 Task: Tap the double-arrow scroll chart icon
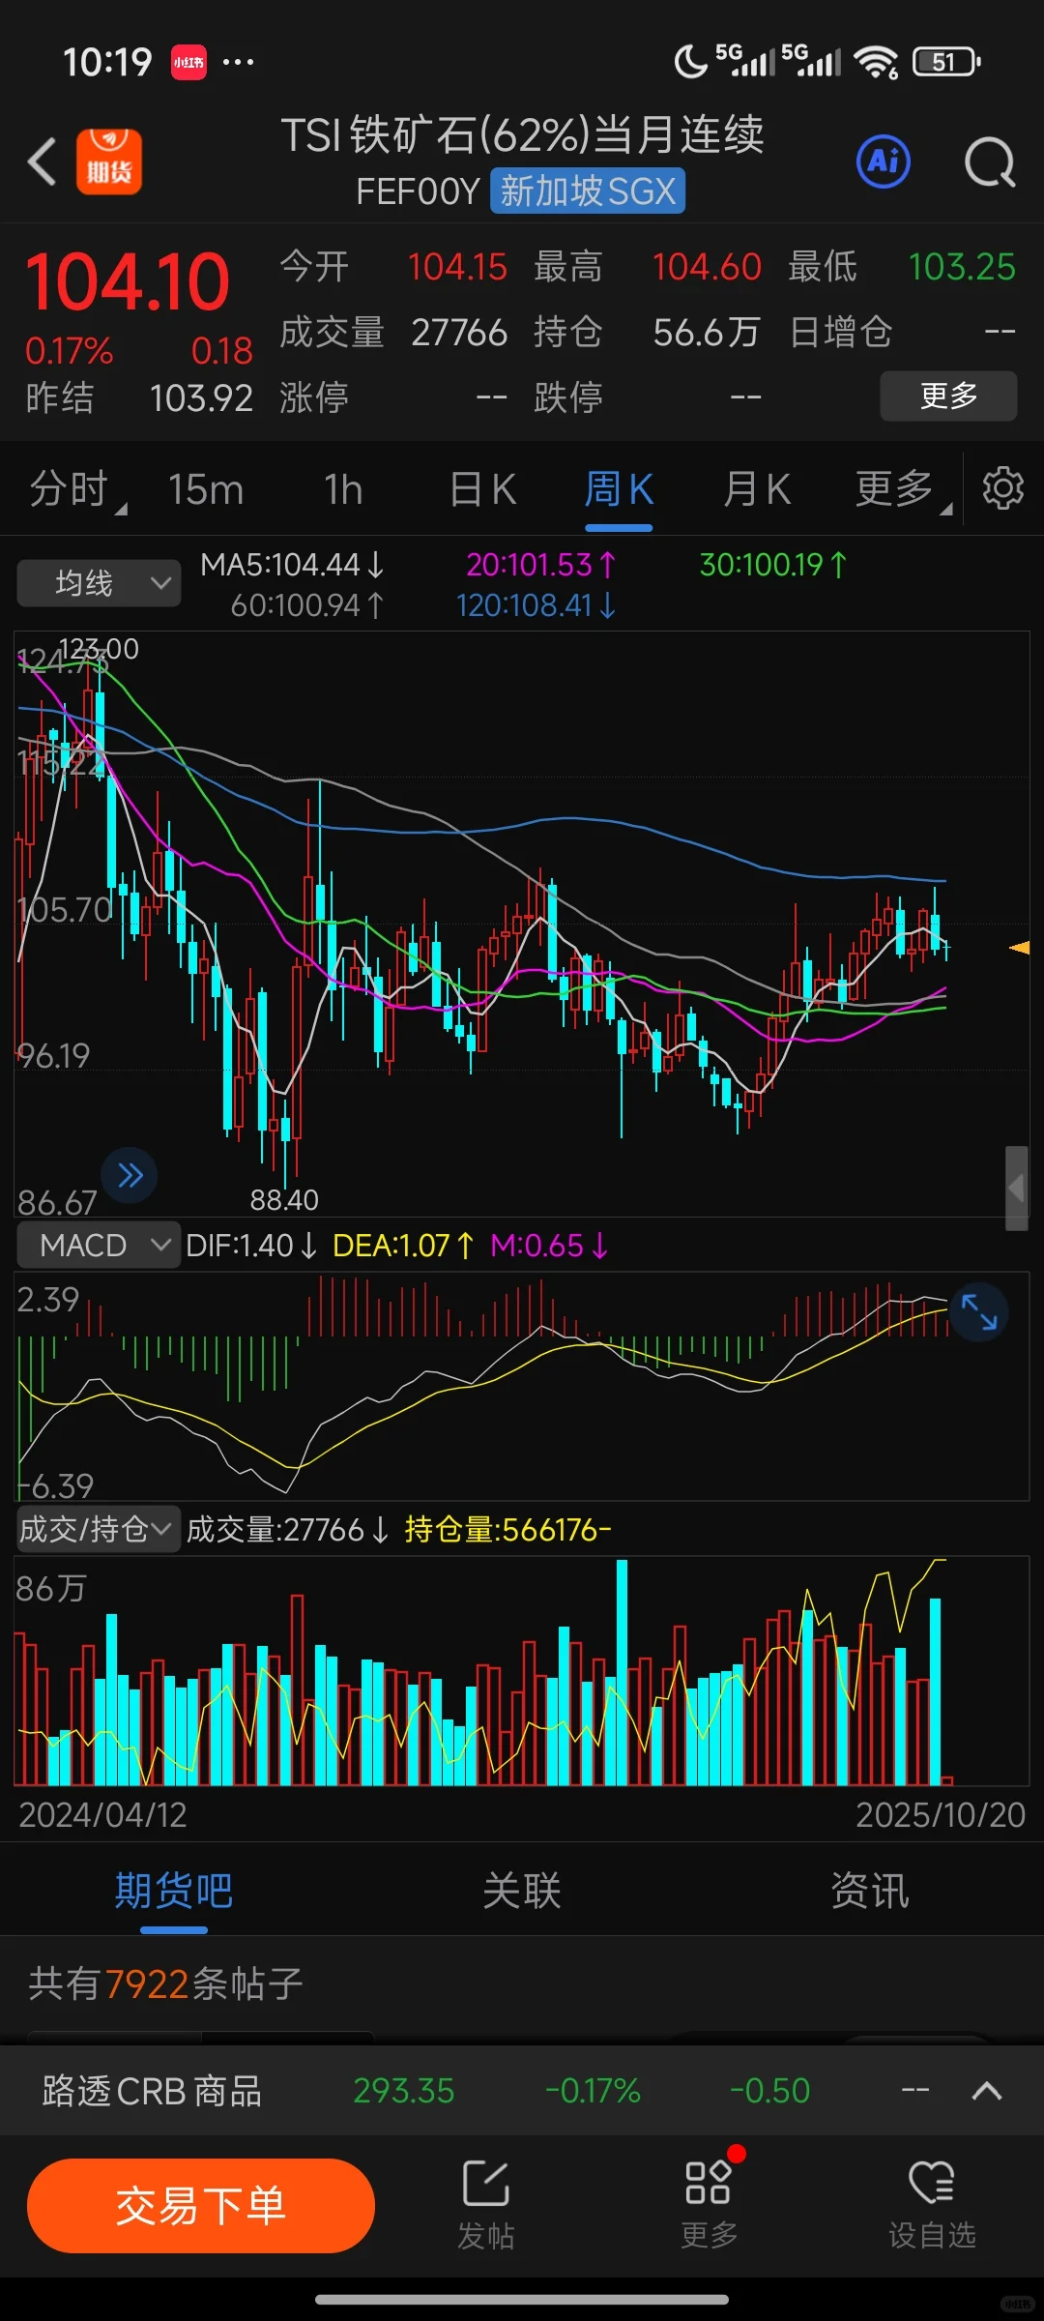pos(130,1175)
